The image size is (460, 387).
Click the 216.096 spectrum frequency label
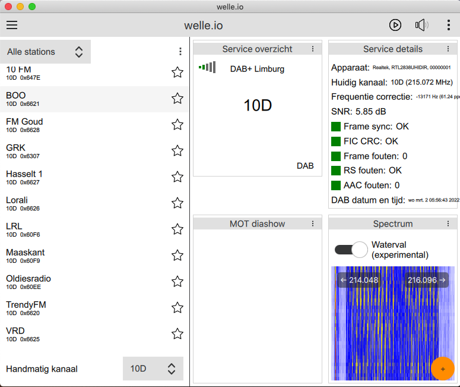[x=427, y=280]
